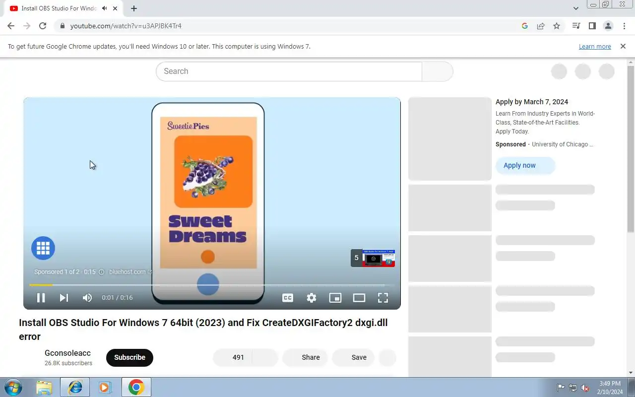Viewport: 635px width, 397px height.
Task: Open Windows Media Player taskbar icon
Action: 105,387
